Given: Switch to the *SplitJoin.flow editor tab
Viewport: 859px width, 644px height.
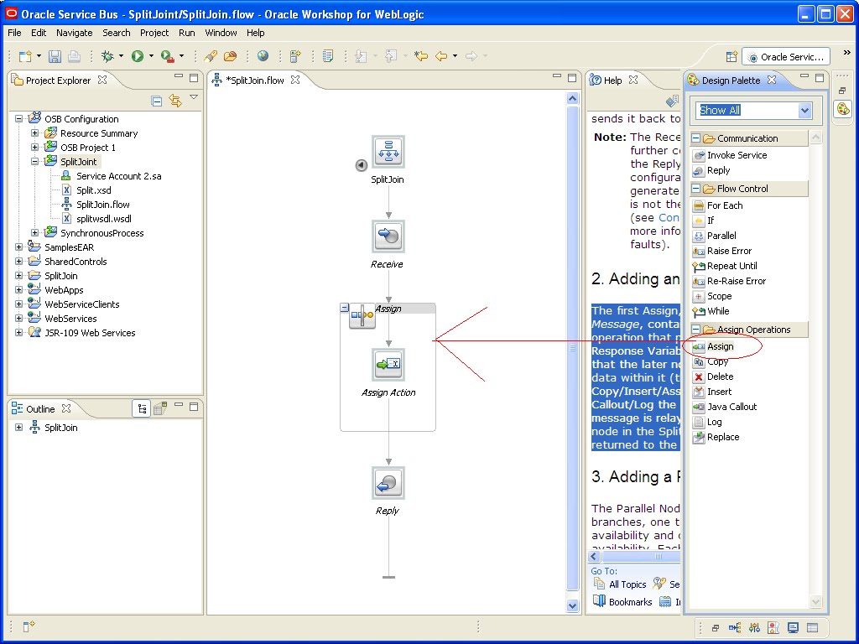Looking at the screenshot, I should [255, 80].
